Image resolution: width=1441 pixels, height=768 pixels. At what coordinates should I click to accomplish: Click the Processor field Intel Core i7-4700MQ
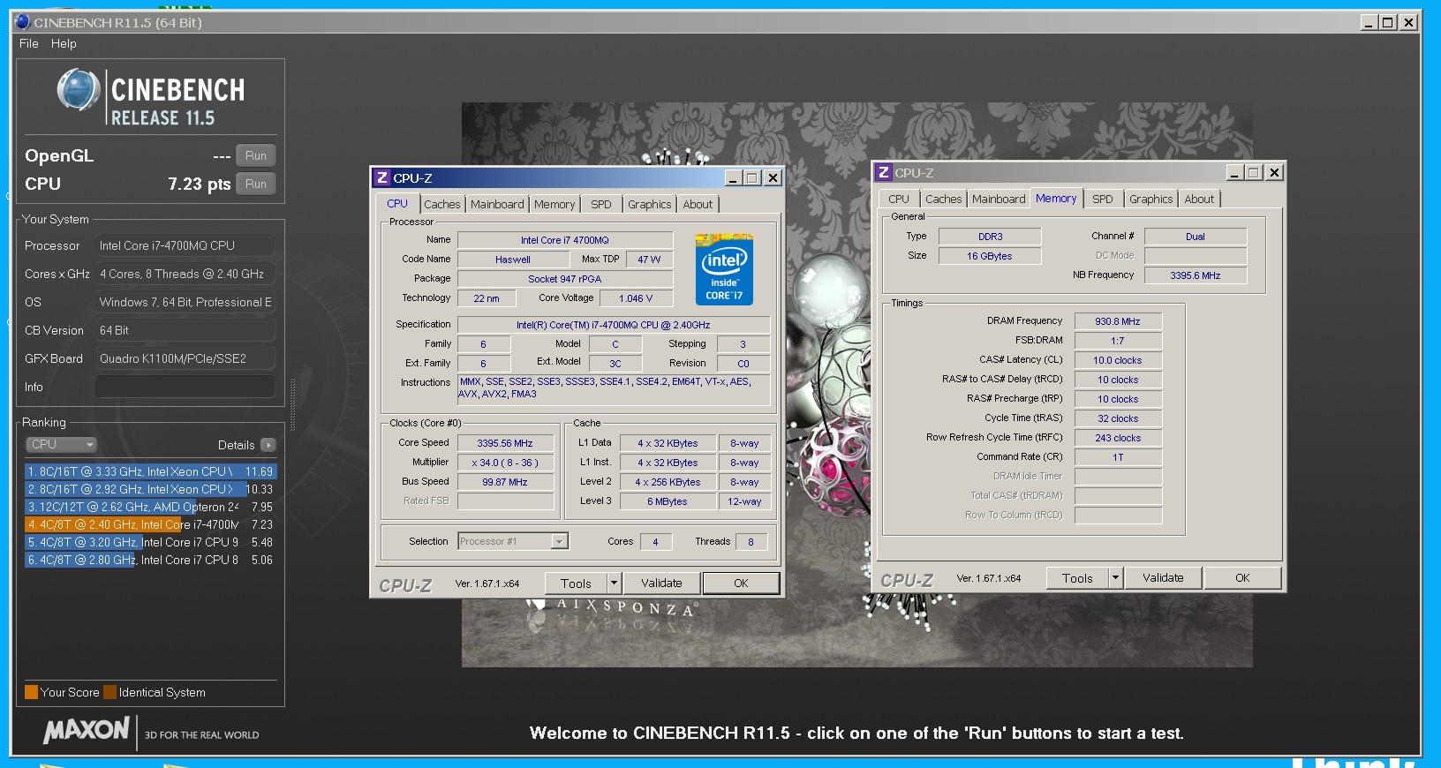pyautogui.click(x=185, y=245)
